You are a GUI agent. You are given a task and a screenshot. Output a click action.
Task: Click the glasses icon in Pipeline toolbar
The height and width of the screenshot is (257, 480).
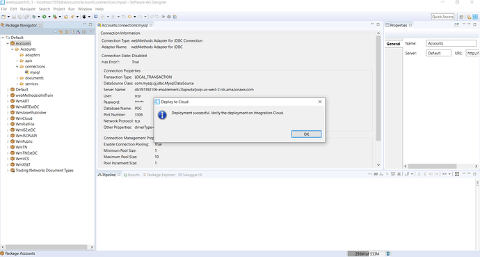376,174
